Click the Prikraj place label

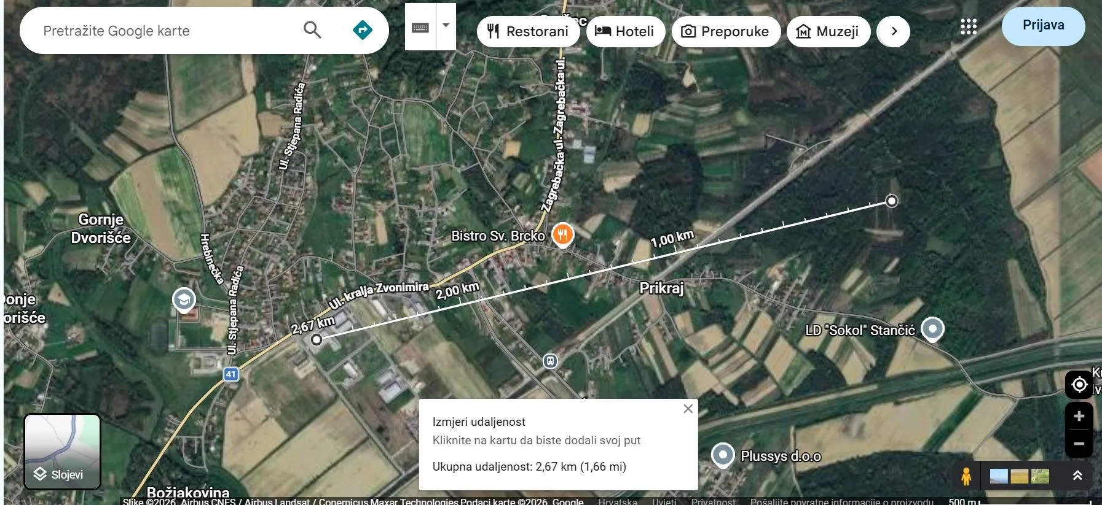(661, 287)
